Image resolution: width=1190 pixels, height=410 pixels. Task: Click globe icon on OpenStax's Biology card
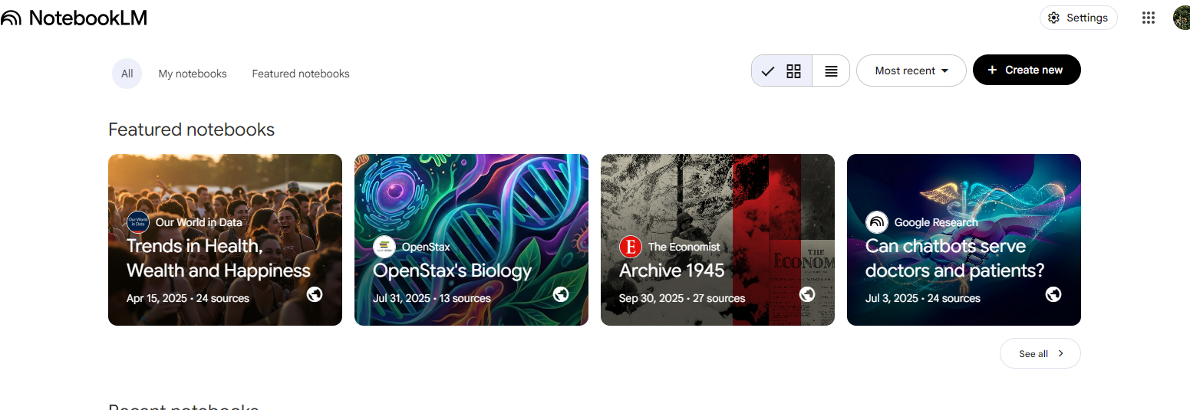(x=561, y=294)
